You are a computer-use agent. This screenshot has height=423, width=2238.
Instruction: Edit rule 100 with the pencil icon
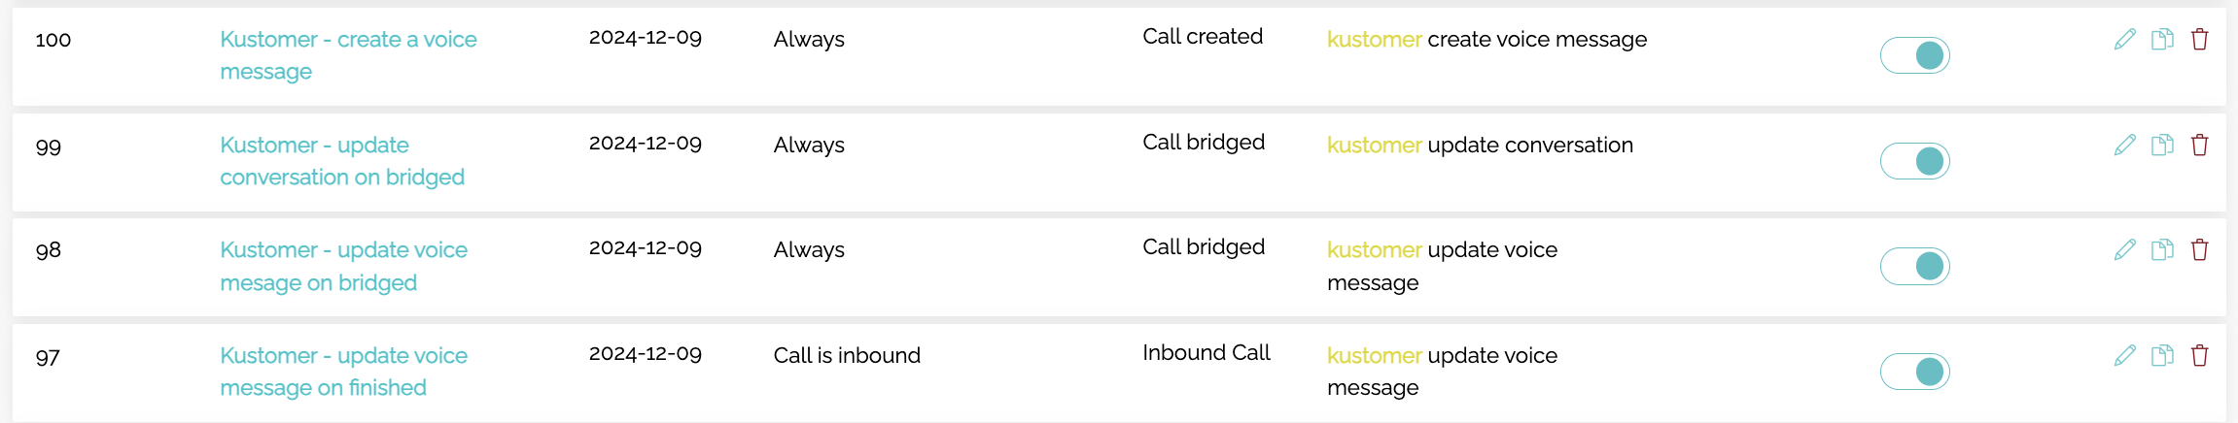click(x=2125, y=39)
